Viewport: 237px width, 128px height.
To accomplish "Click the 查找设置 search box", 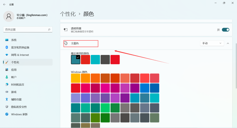I will (x=28, y=29).
